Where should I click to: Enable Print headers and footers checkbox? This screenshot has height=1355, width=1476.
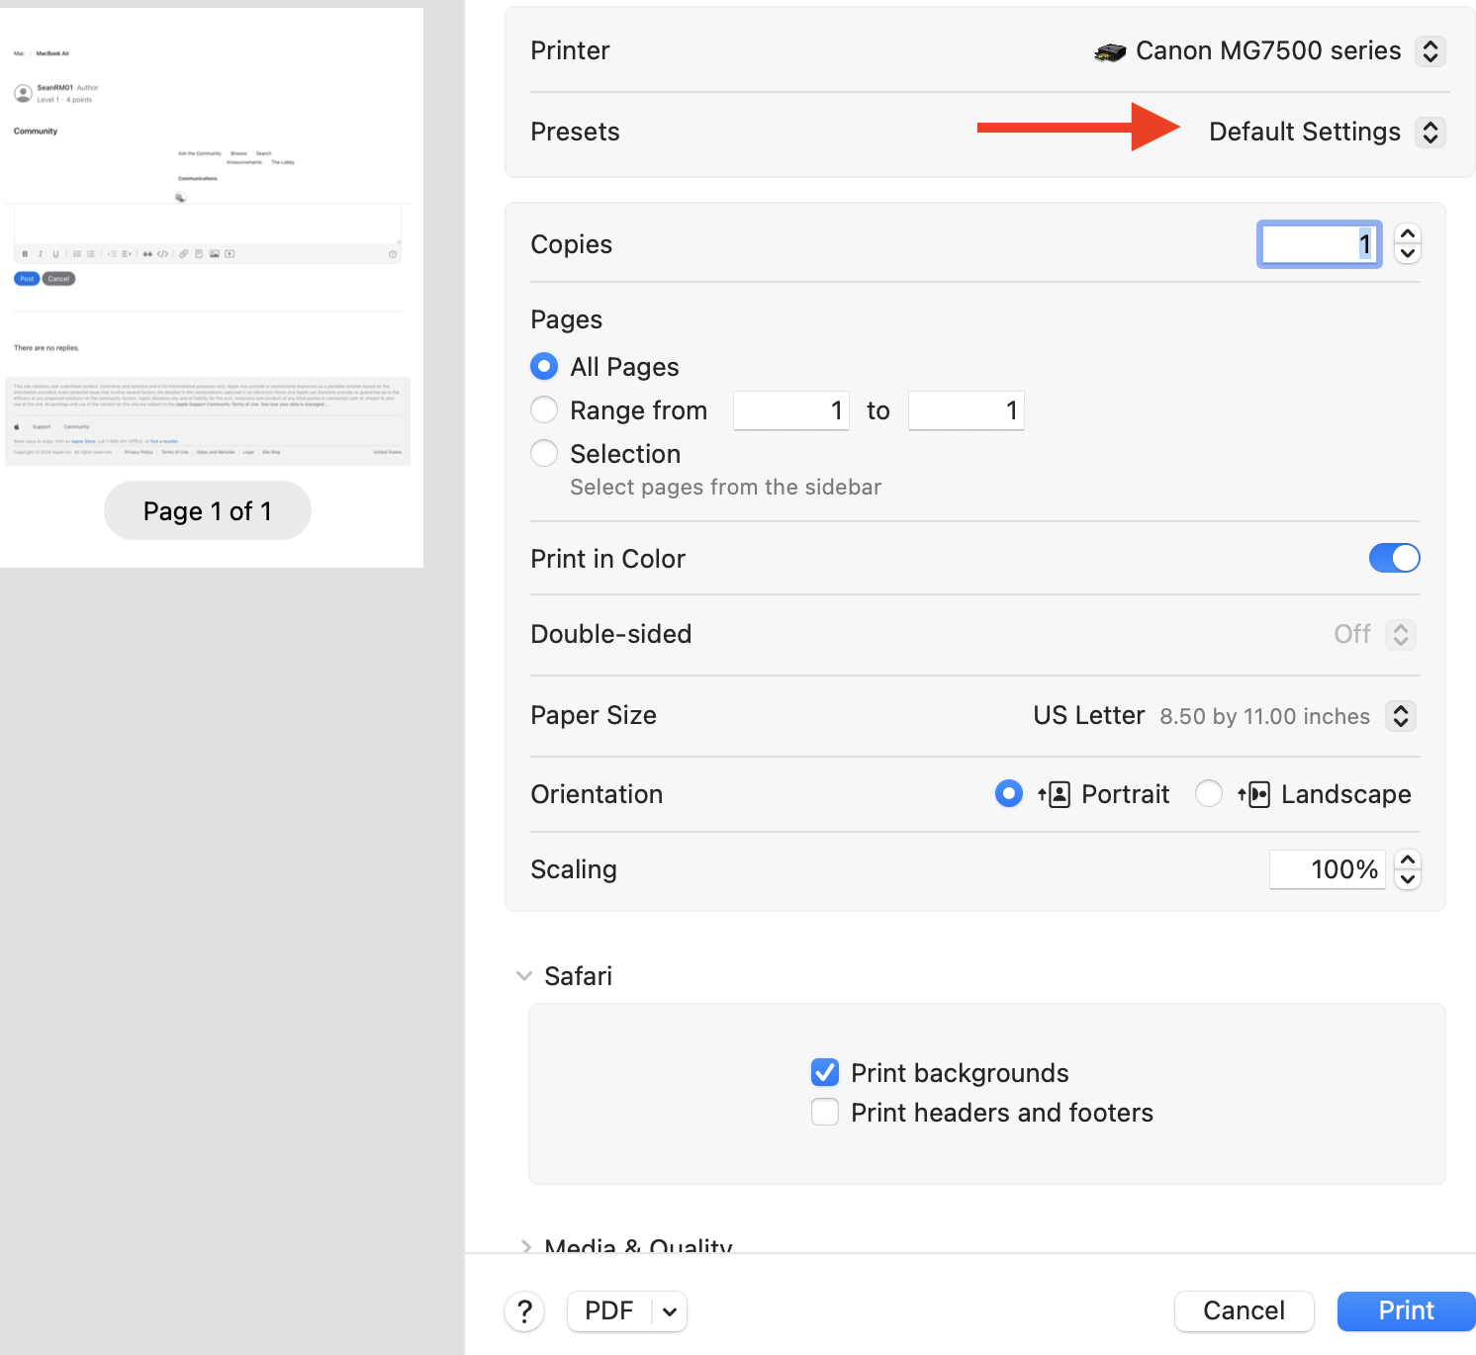pyautogui.click(x=825, y=1113)
